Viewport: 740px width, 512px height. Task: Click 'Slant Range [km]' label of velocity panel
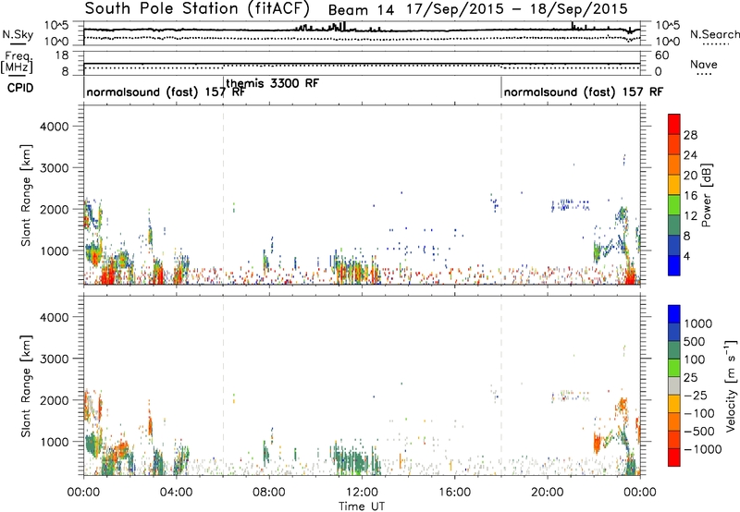pyautogui.click(x=26, y=385)
